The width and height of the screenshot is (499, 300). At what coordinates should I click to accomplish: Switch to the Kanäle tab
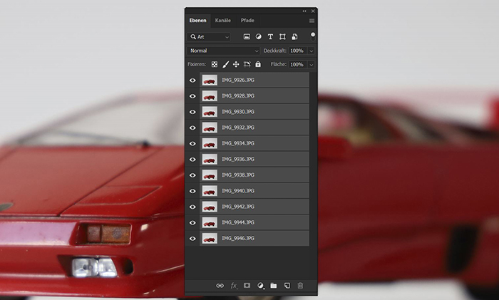[222, 21]
